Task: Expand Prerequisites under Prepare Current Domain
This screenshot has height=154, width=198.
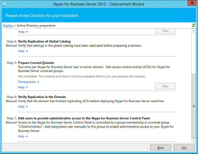Action: point(28,82)
